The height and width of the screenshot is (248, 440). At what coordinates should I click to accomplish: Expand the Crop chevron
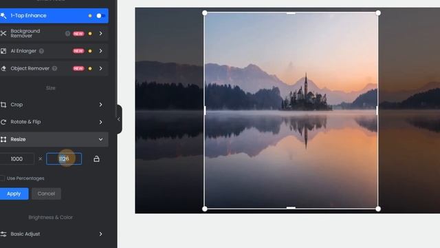pos(101,105)
